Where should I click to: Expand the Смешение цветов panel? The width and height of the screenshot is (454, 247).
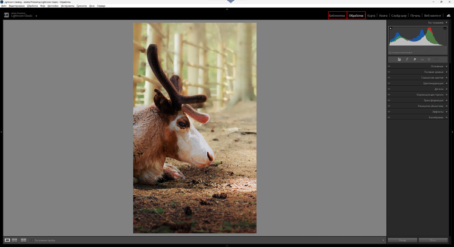click(x=446, y=78)
